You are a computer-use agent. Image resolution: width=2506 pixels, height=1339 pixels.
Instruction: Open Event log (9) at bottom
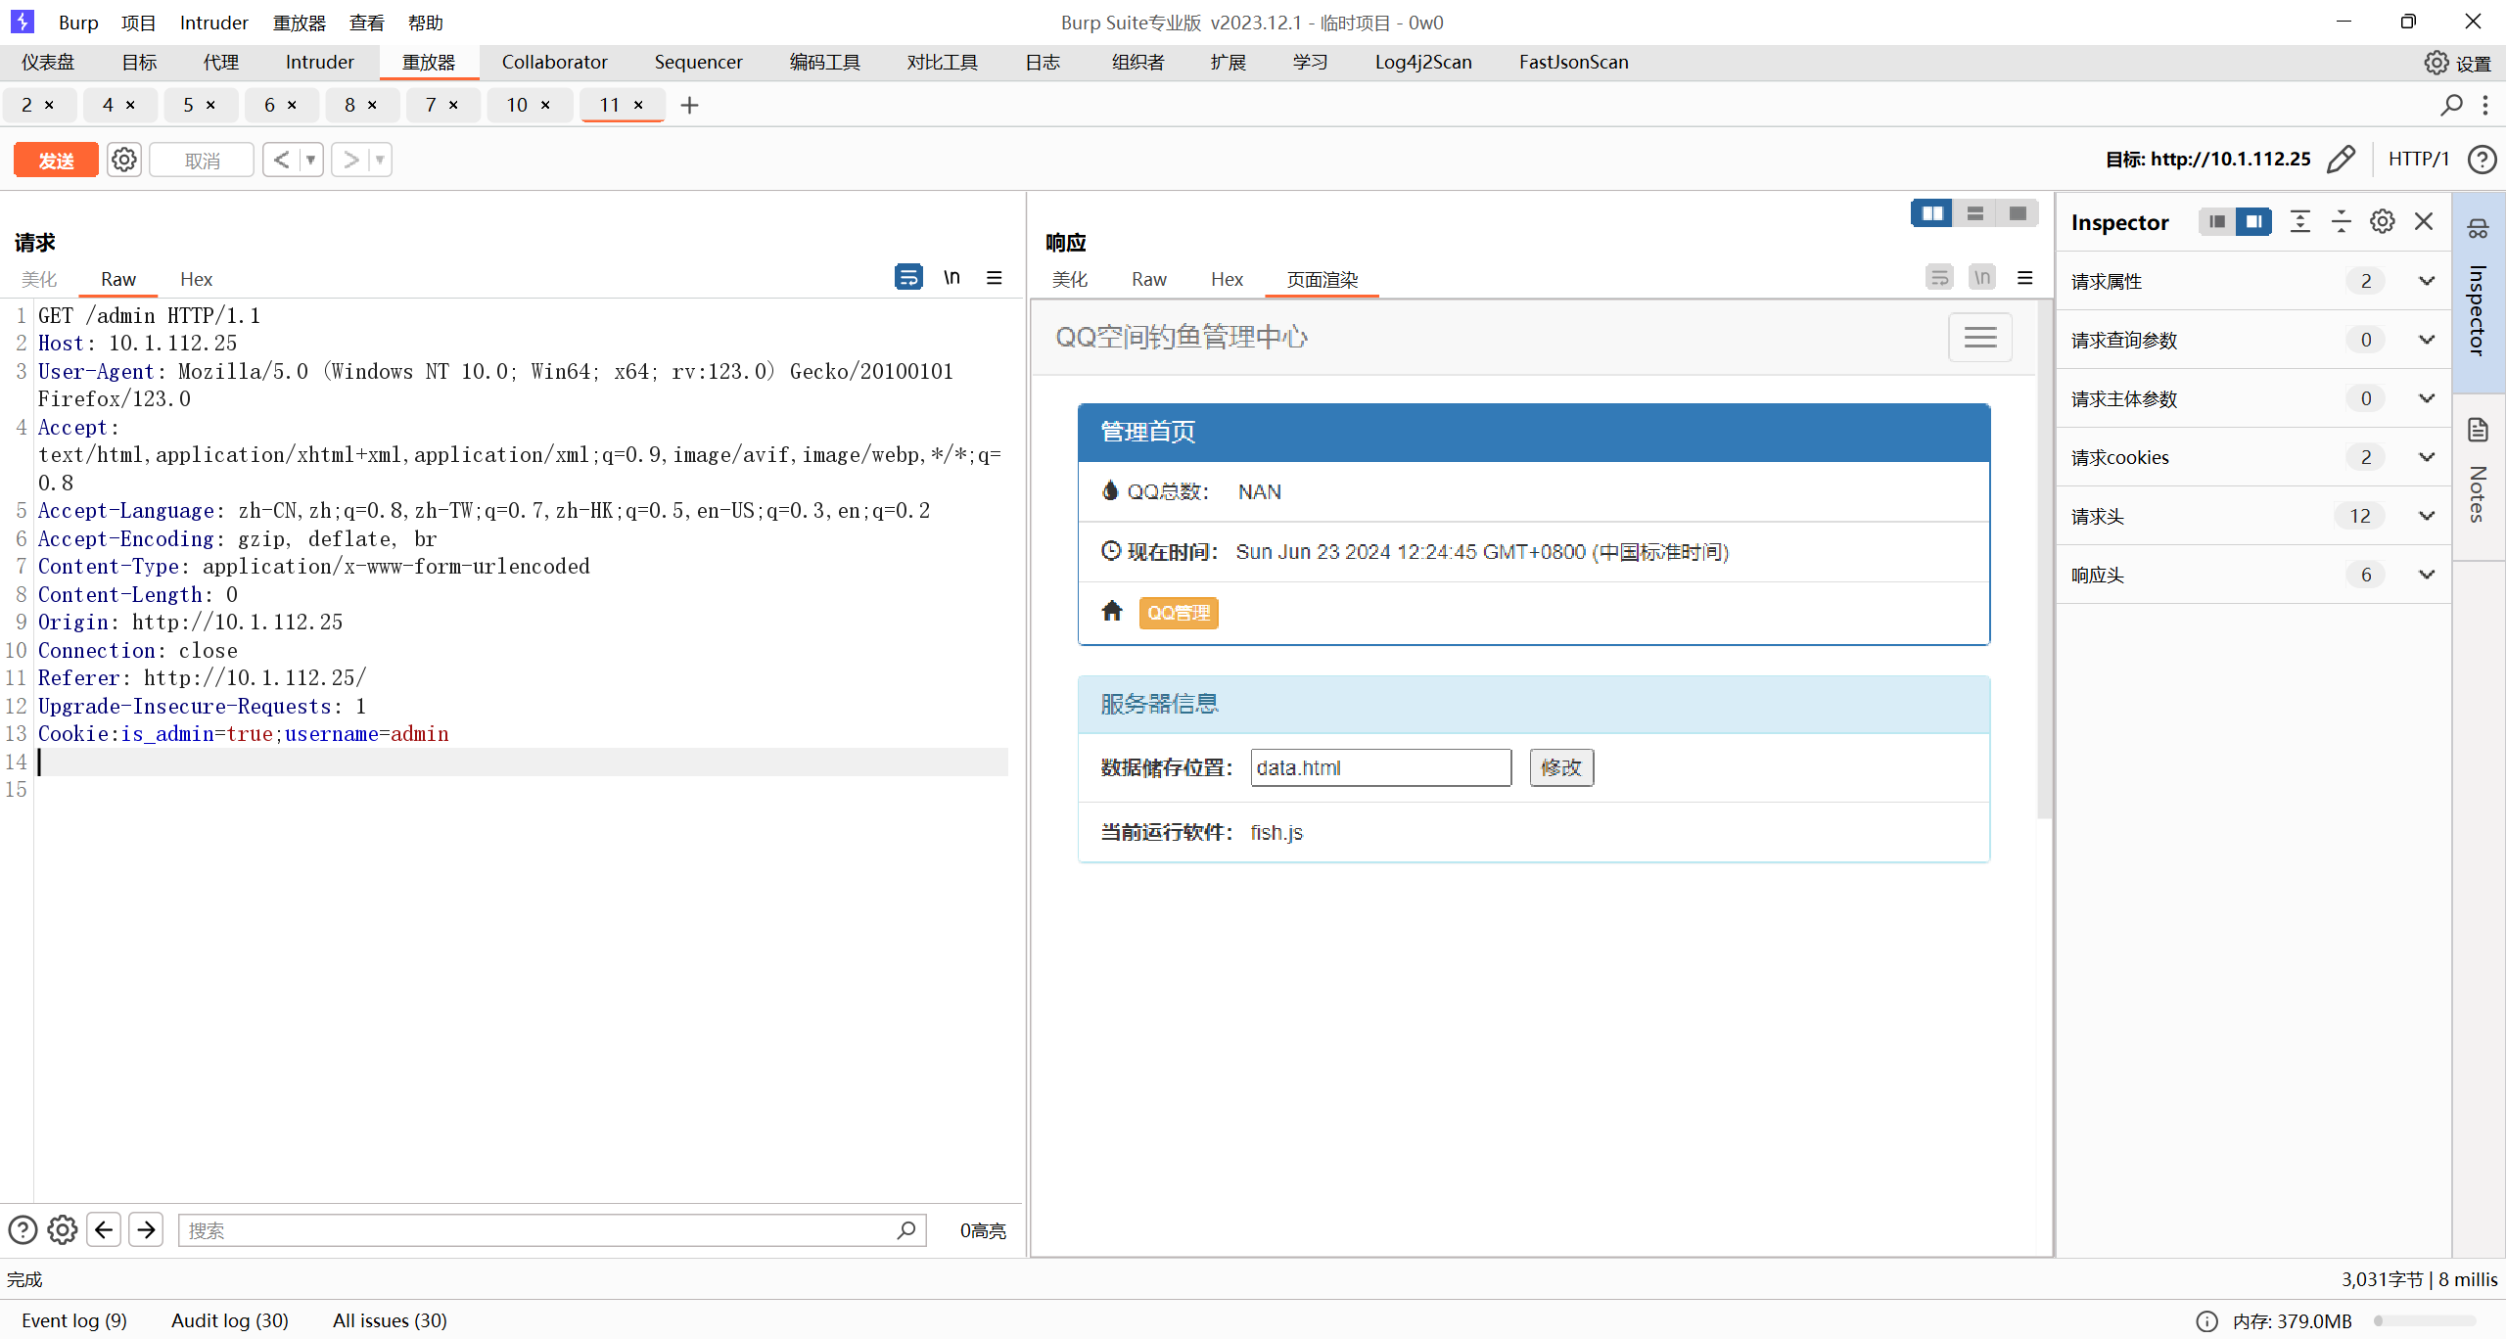coord(74,1320)
